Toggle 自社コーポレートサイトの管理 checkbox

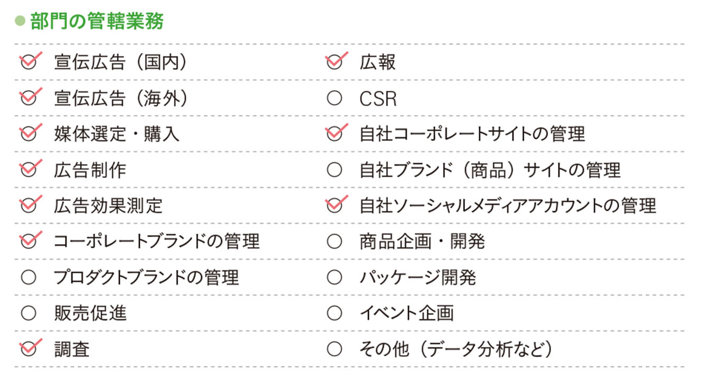pos(335,134)
